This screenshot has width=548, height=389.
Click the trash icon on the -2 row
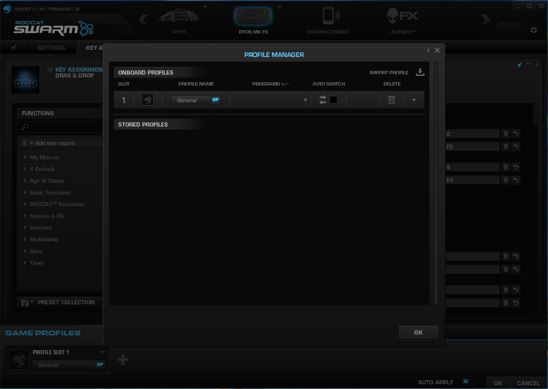[506, 134]
